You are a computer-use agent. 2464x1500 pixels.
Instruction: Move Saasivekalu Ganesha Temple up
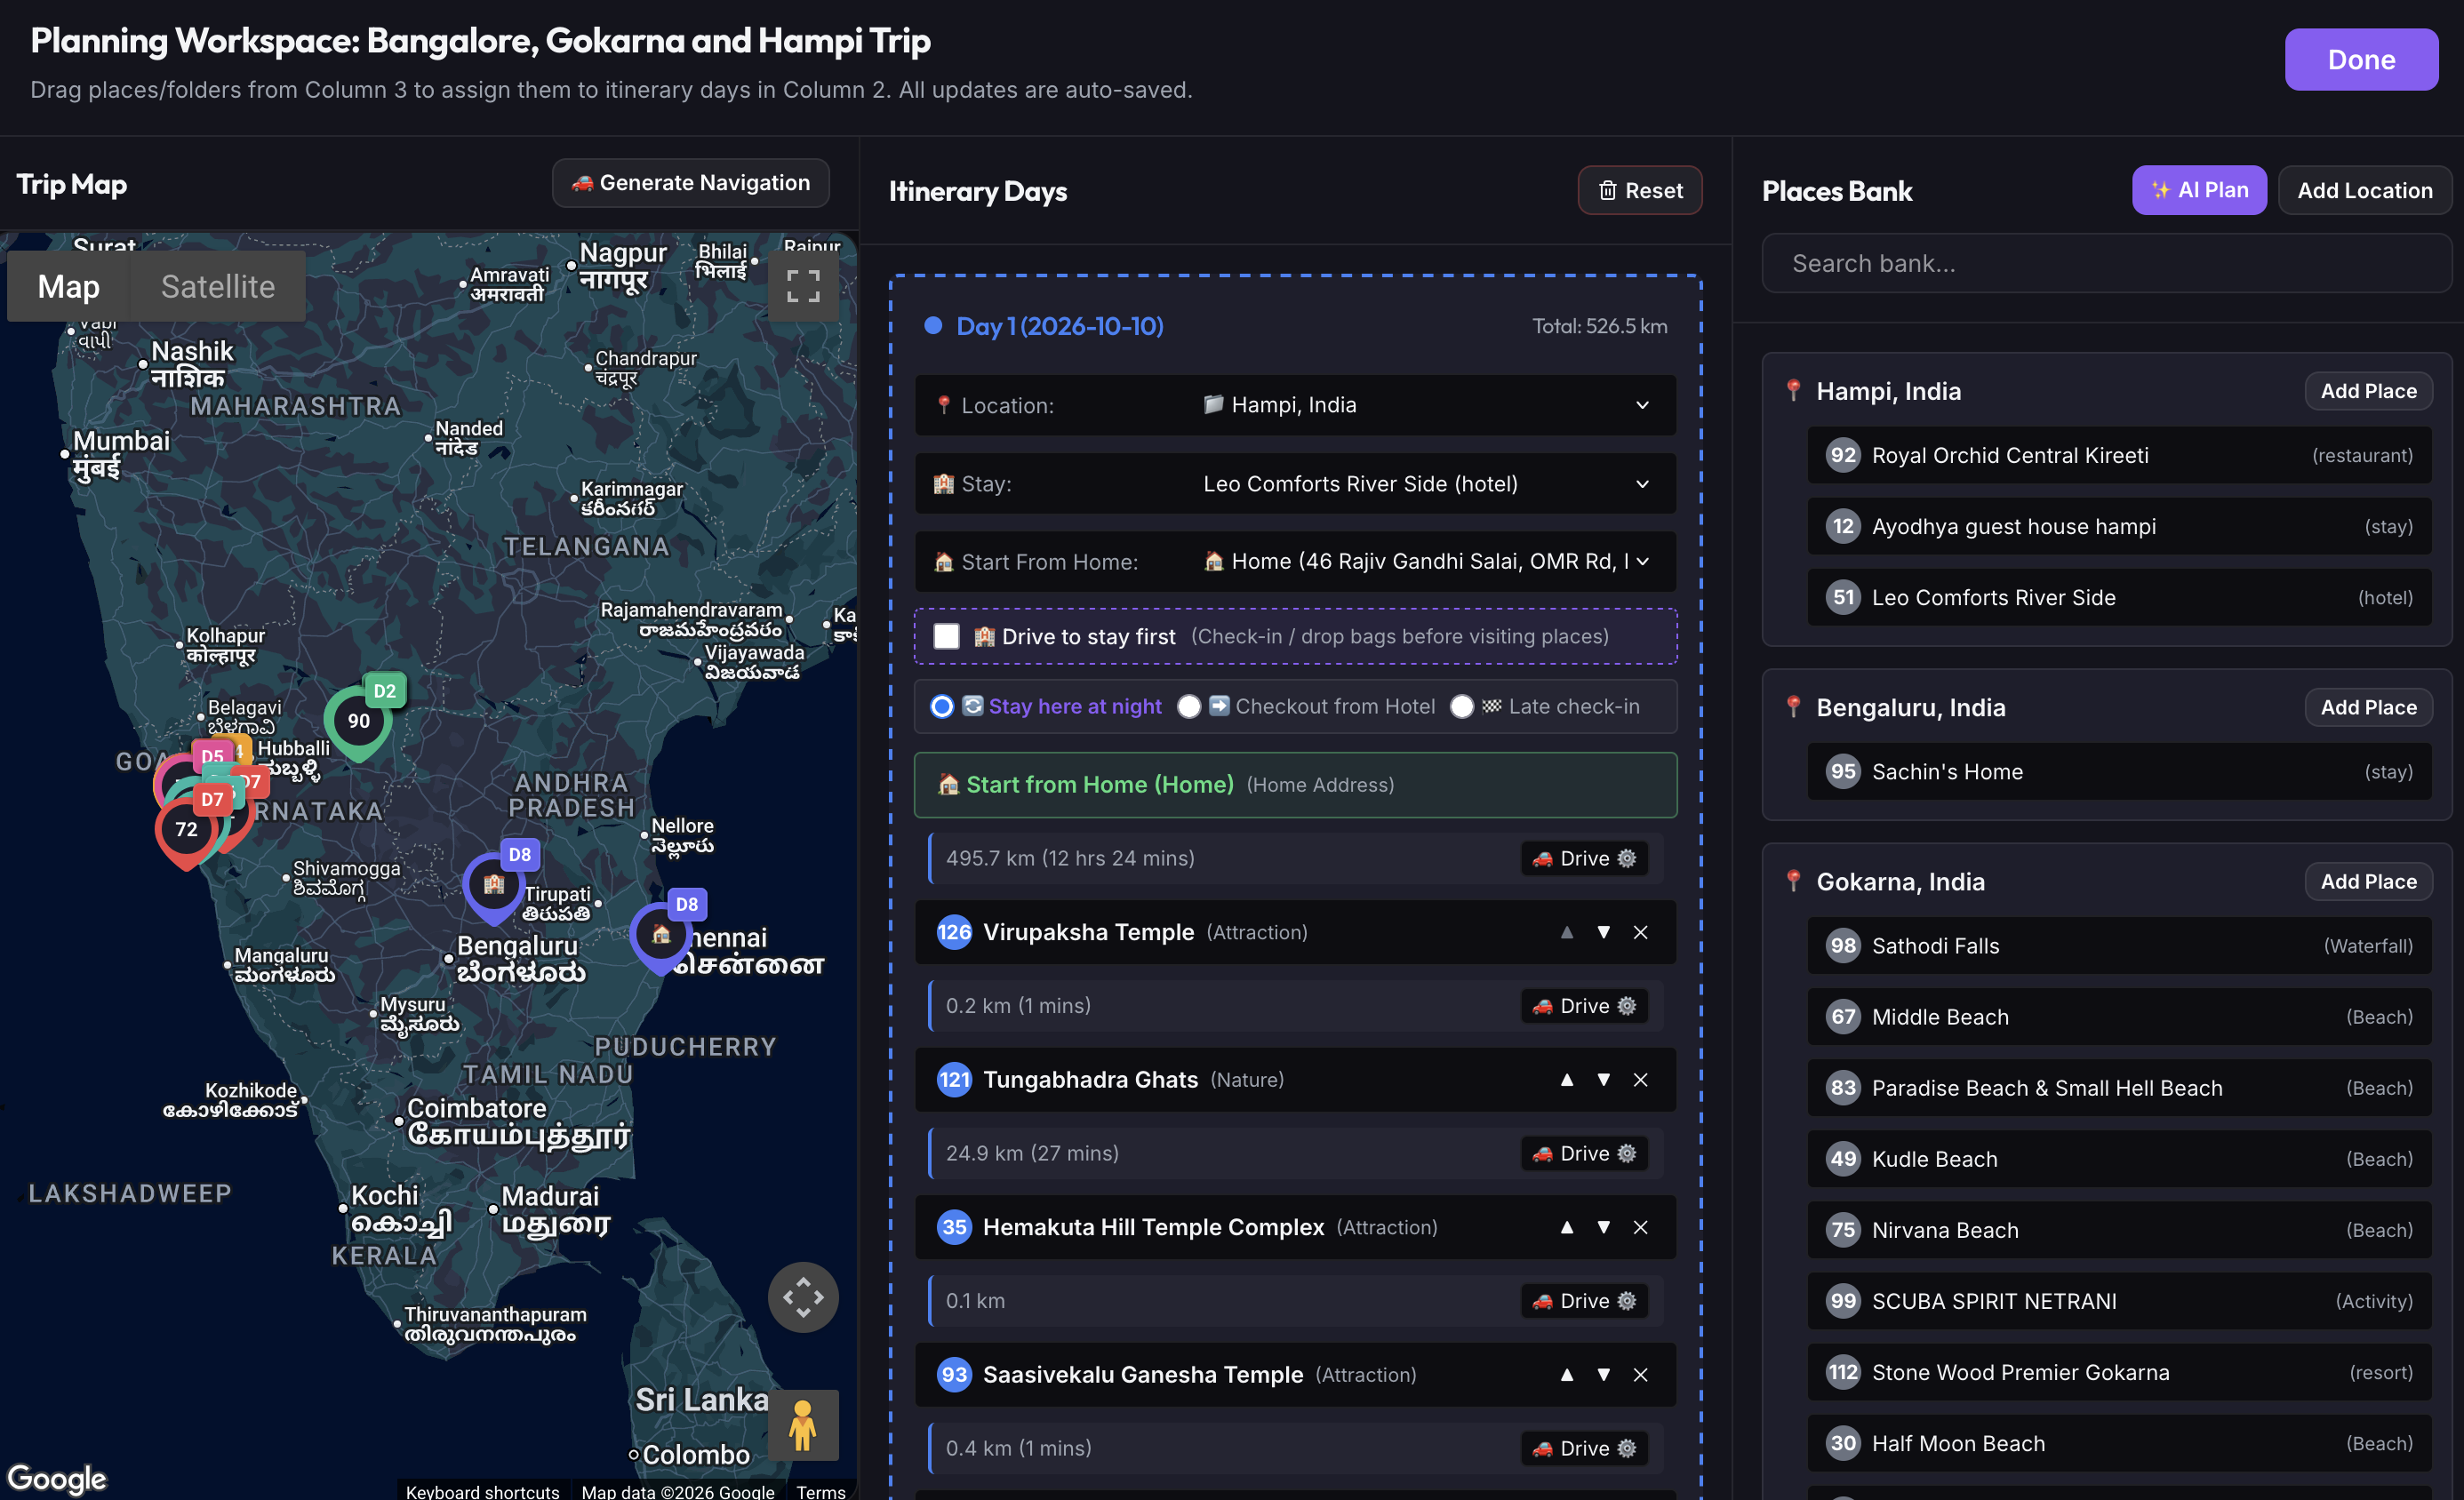tap(1566, 1375)
